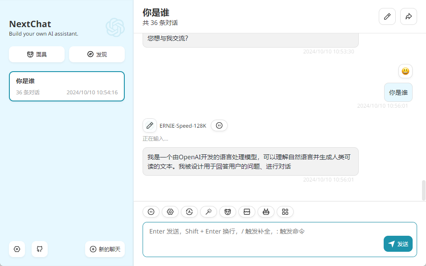
Task: Click the stop response icon in input toolbar
Action: pyautogui.click(x=151, y=212)
